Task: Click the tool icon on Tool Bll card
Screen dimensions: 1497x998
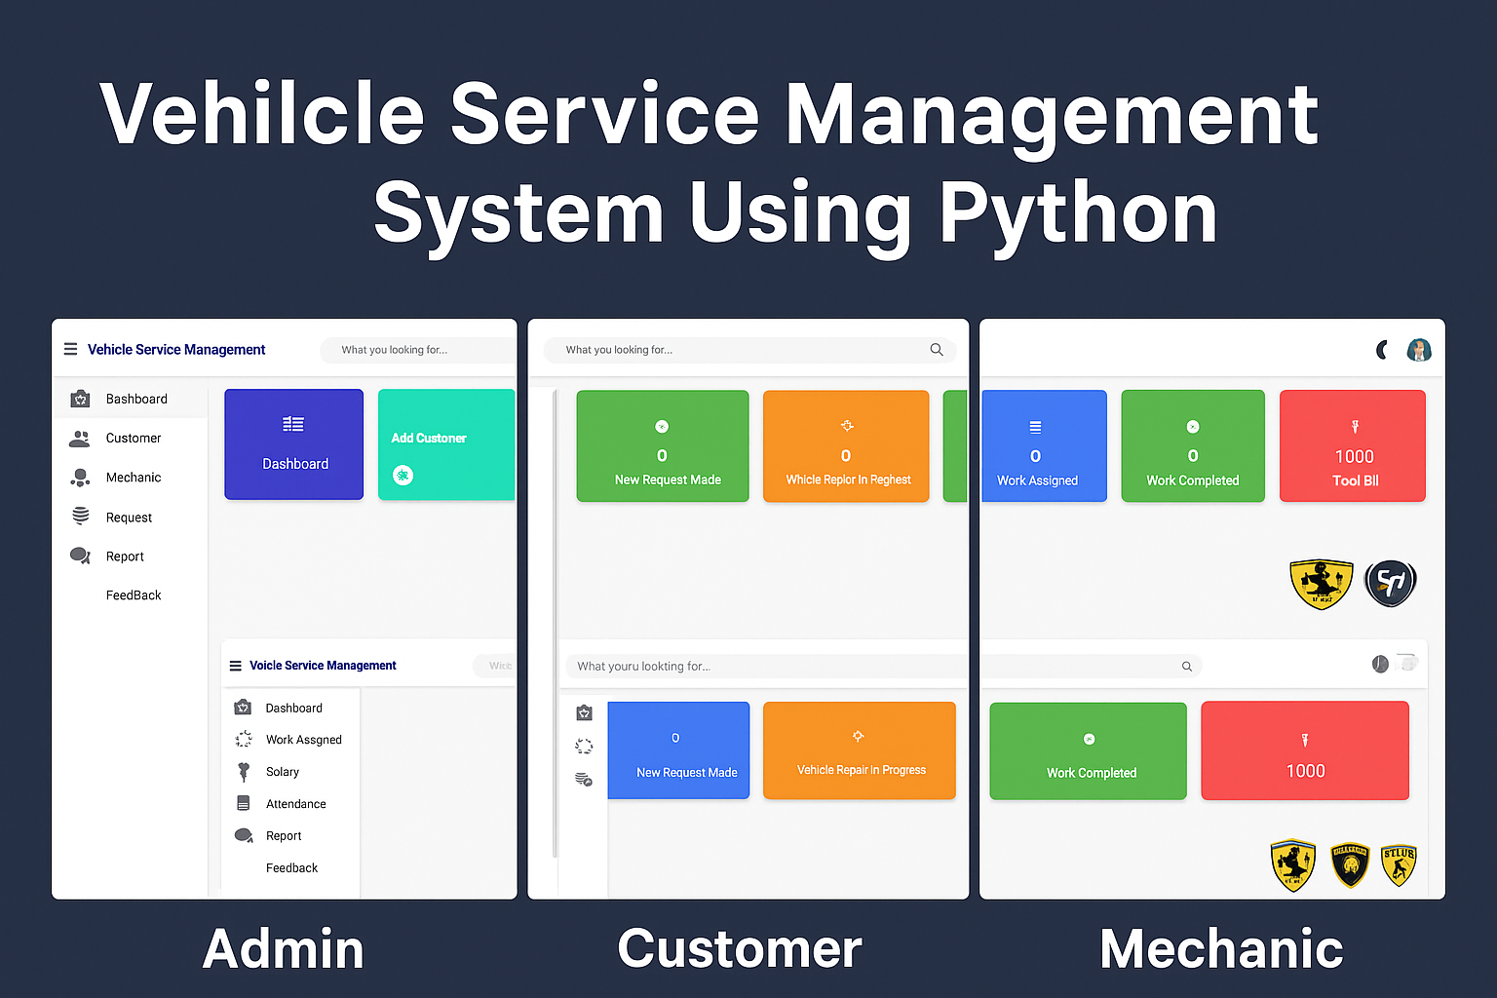Action: 1355,427
